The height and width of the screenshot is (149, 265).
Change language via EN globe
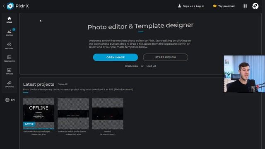[10, 100]
